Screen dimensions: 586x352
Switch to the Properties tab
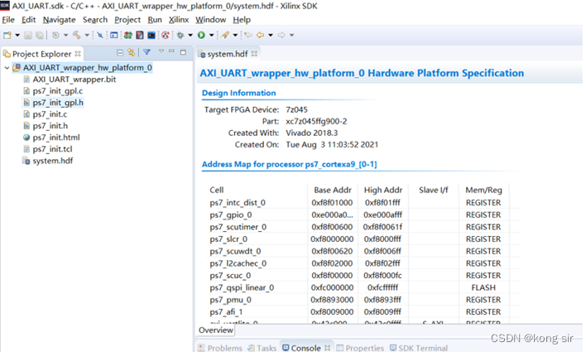[360, 348]
